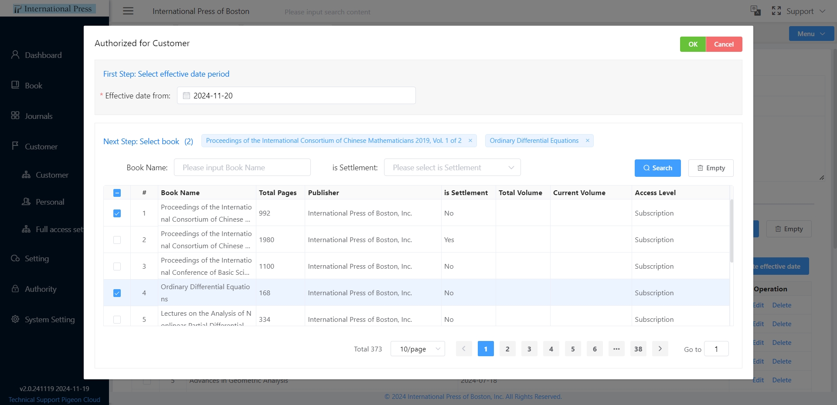Remove the Ordinary Differential Equations tag

tap(587, 141)
